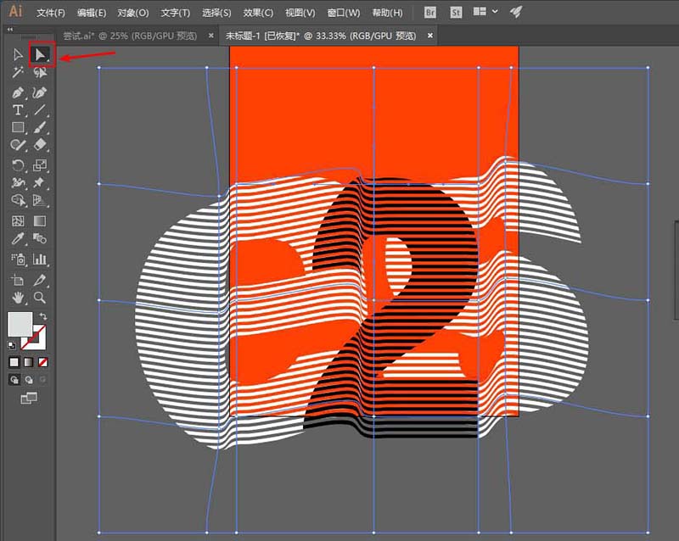Pick the Paintbrush tool
Screen dimensions: 679x541
coord(39,127)
